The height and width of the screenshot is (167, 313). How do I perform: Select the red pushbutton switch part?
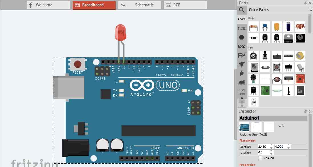coord(277,67)
